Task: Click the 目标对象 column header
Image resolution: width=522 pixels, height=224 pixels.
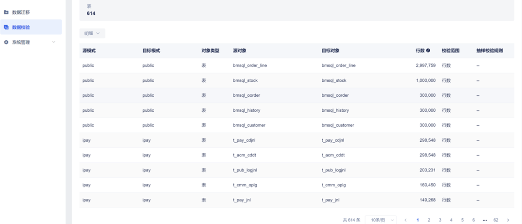Action: 331,51
